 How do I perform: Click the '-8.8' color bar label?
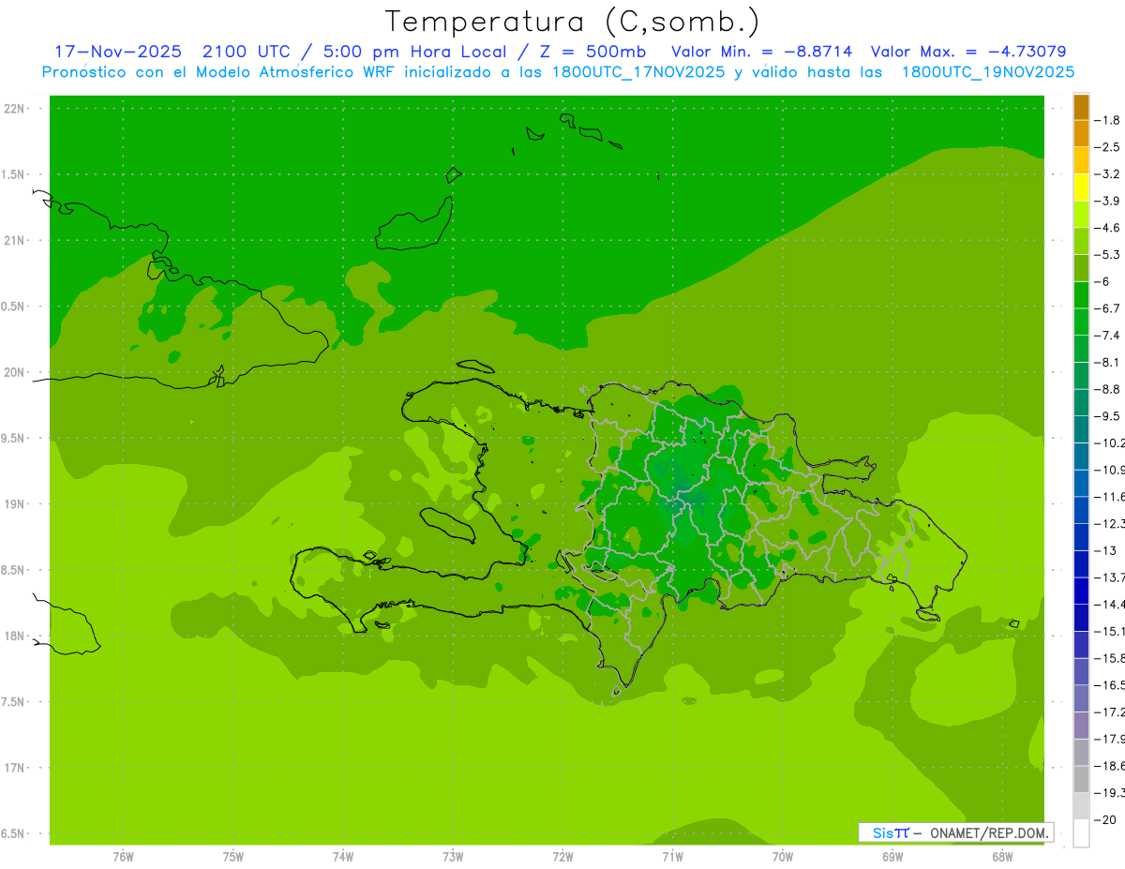[1106, 389]
